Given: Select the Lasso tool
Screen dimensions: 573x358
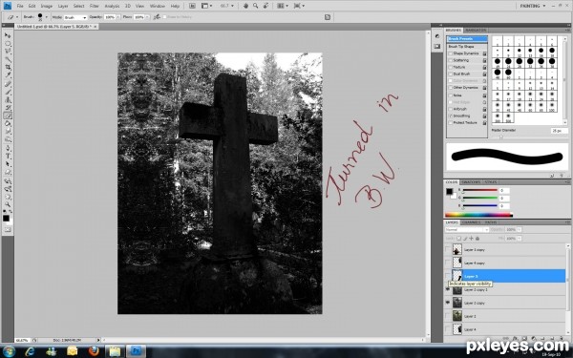Looking at the screenshot, I should (8, 52).
